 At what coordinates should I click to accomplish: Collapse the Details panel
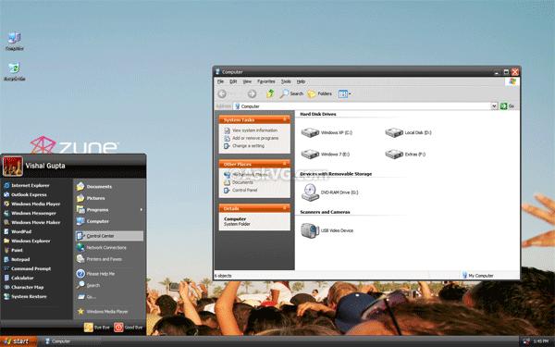285,208
